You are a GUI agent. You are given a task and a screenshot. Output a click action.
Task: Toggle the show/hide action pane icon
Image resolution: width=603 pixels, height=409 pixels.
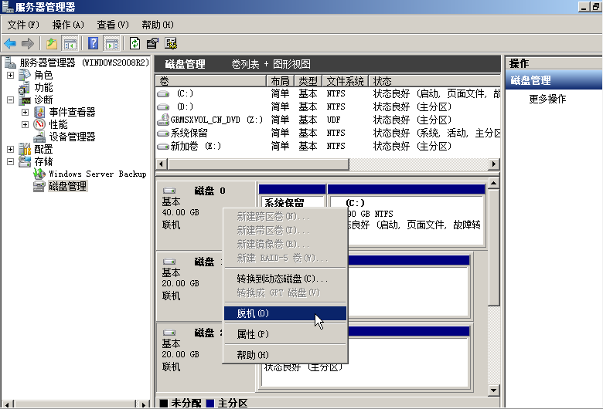tap(112, 43)
